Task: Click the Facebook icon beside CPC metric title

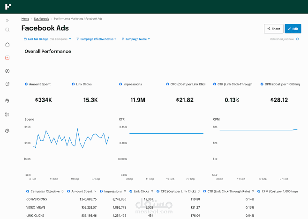Action: (x=167, y=84)
